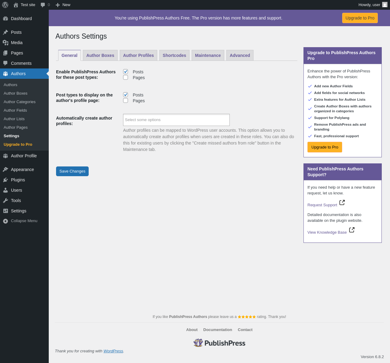
Task: Open the About footer link
Action: pos(192,330)
